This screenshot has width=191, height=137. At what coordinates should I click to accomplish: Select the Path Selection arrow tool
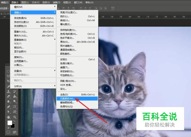click(x=8, y=111)
